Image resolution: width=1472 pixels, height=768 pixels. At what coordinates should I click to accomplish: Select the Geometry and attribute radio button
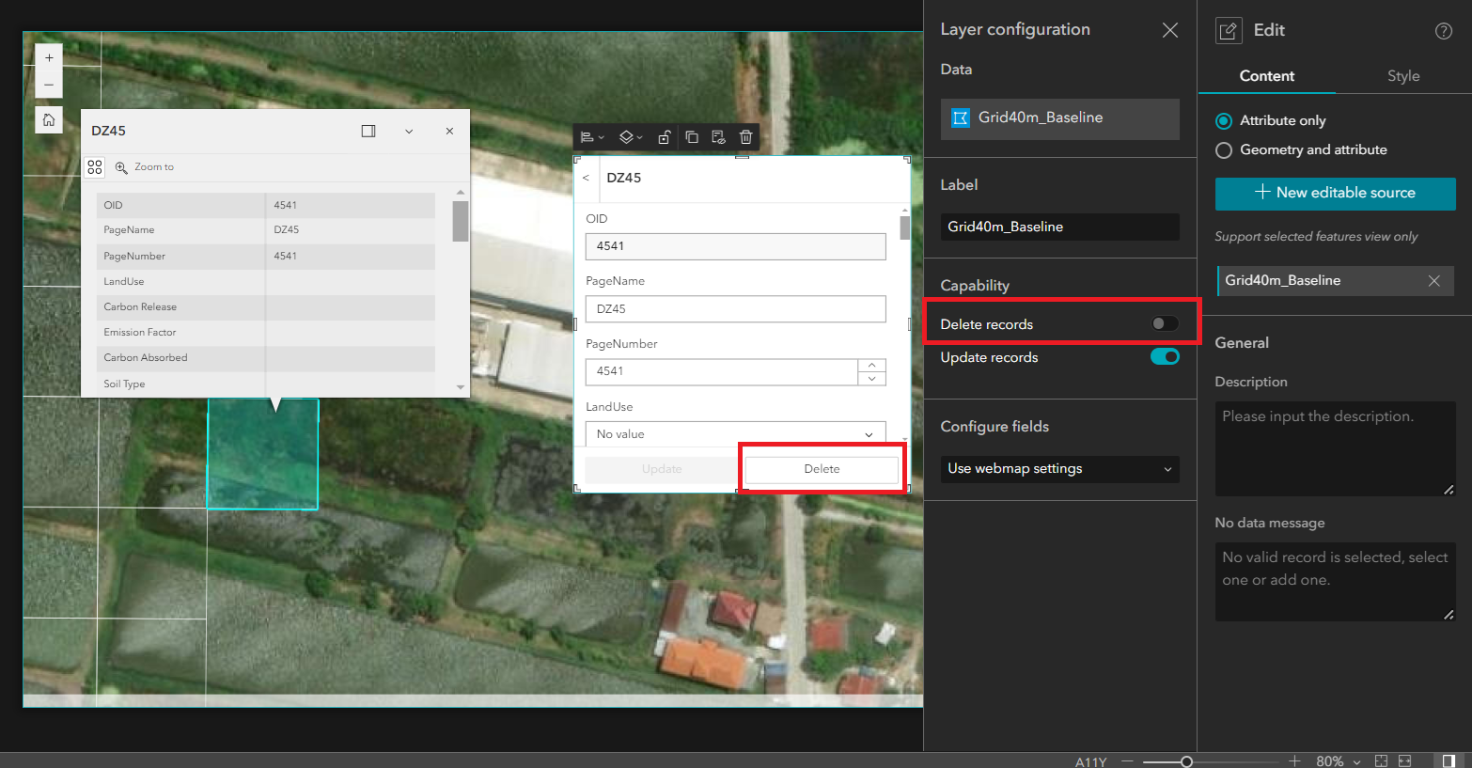(x=1223, y=149)
